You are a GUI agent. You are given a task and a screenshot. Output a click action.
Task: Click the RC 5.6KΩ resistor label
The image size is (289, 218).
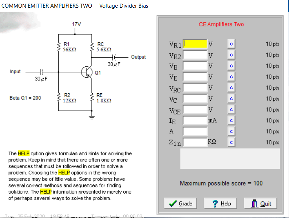pos(104,47)
